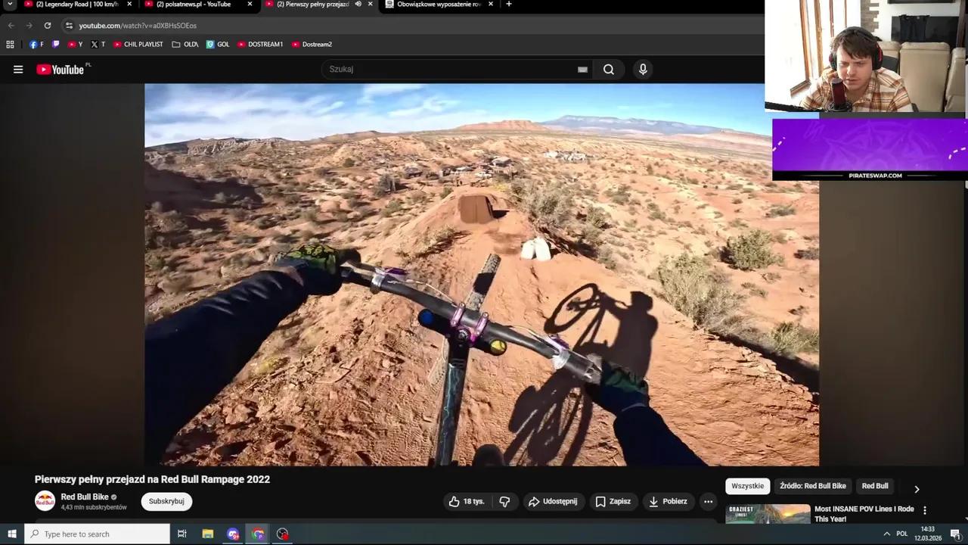The width and height of the screenshot is (968, 545).
Task: Switch to polsatnews.pl YouTube tab
Action: tap(199, 5)
